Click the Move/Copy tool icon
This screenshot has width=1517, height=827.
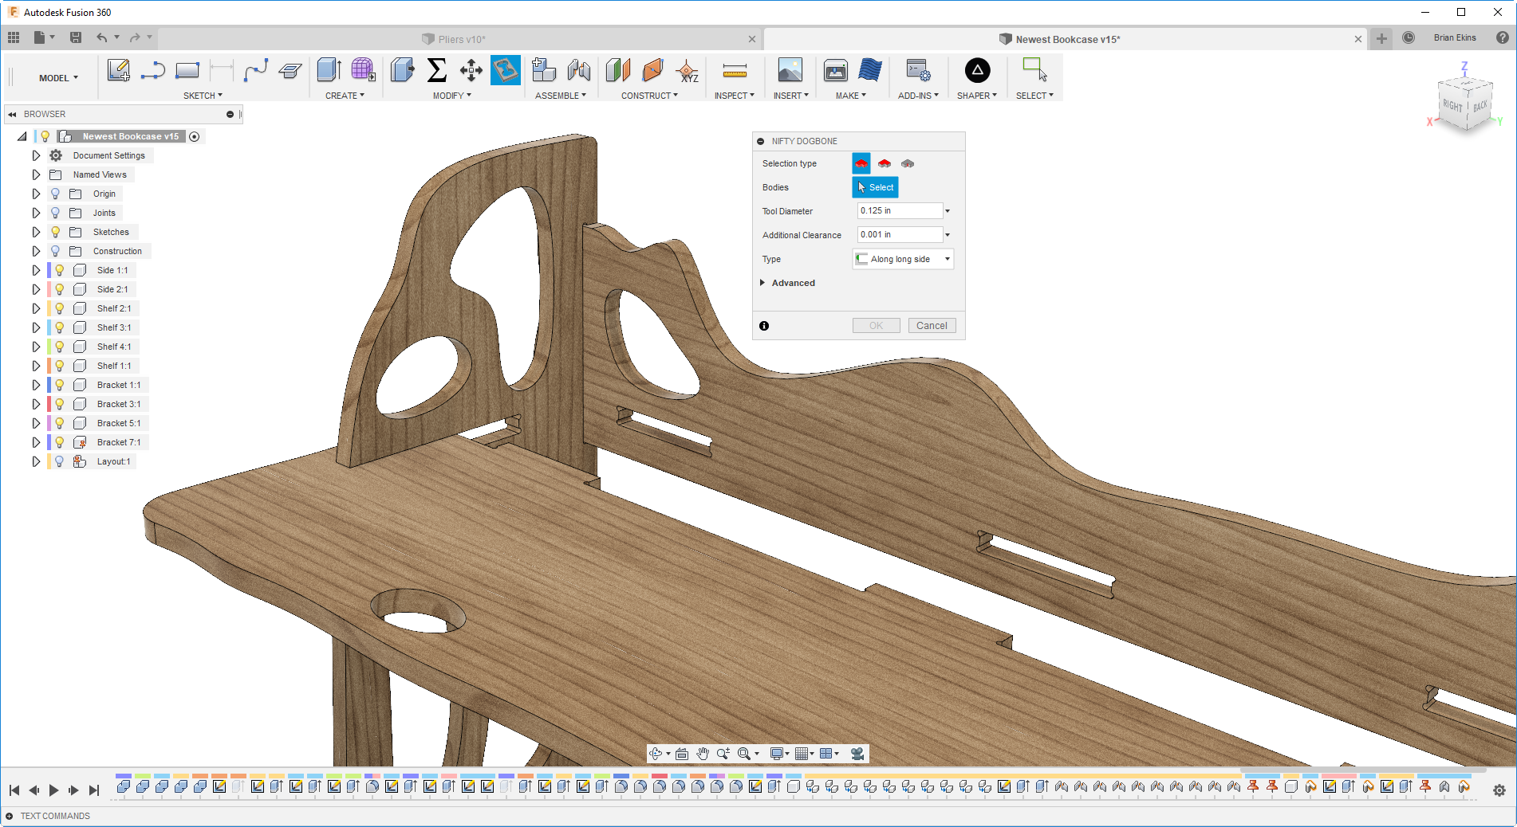[471, 71]
